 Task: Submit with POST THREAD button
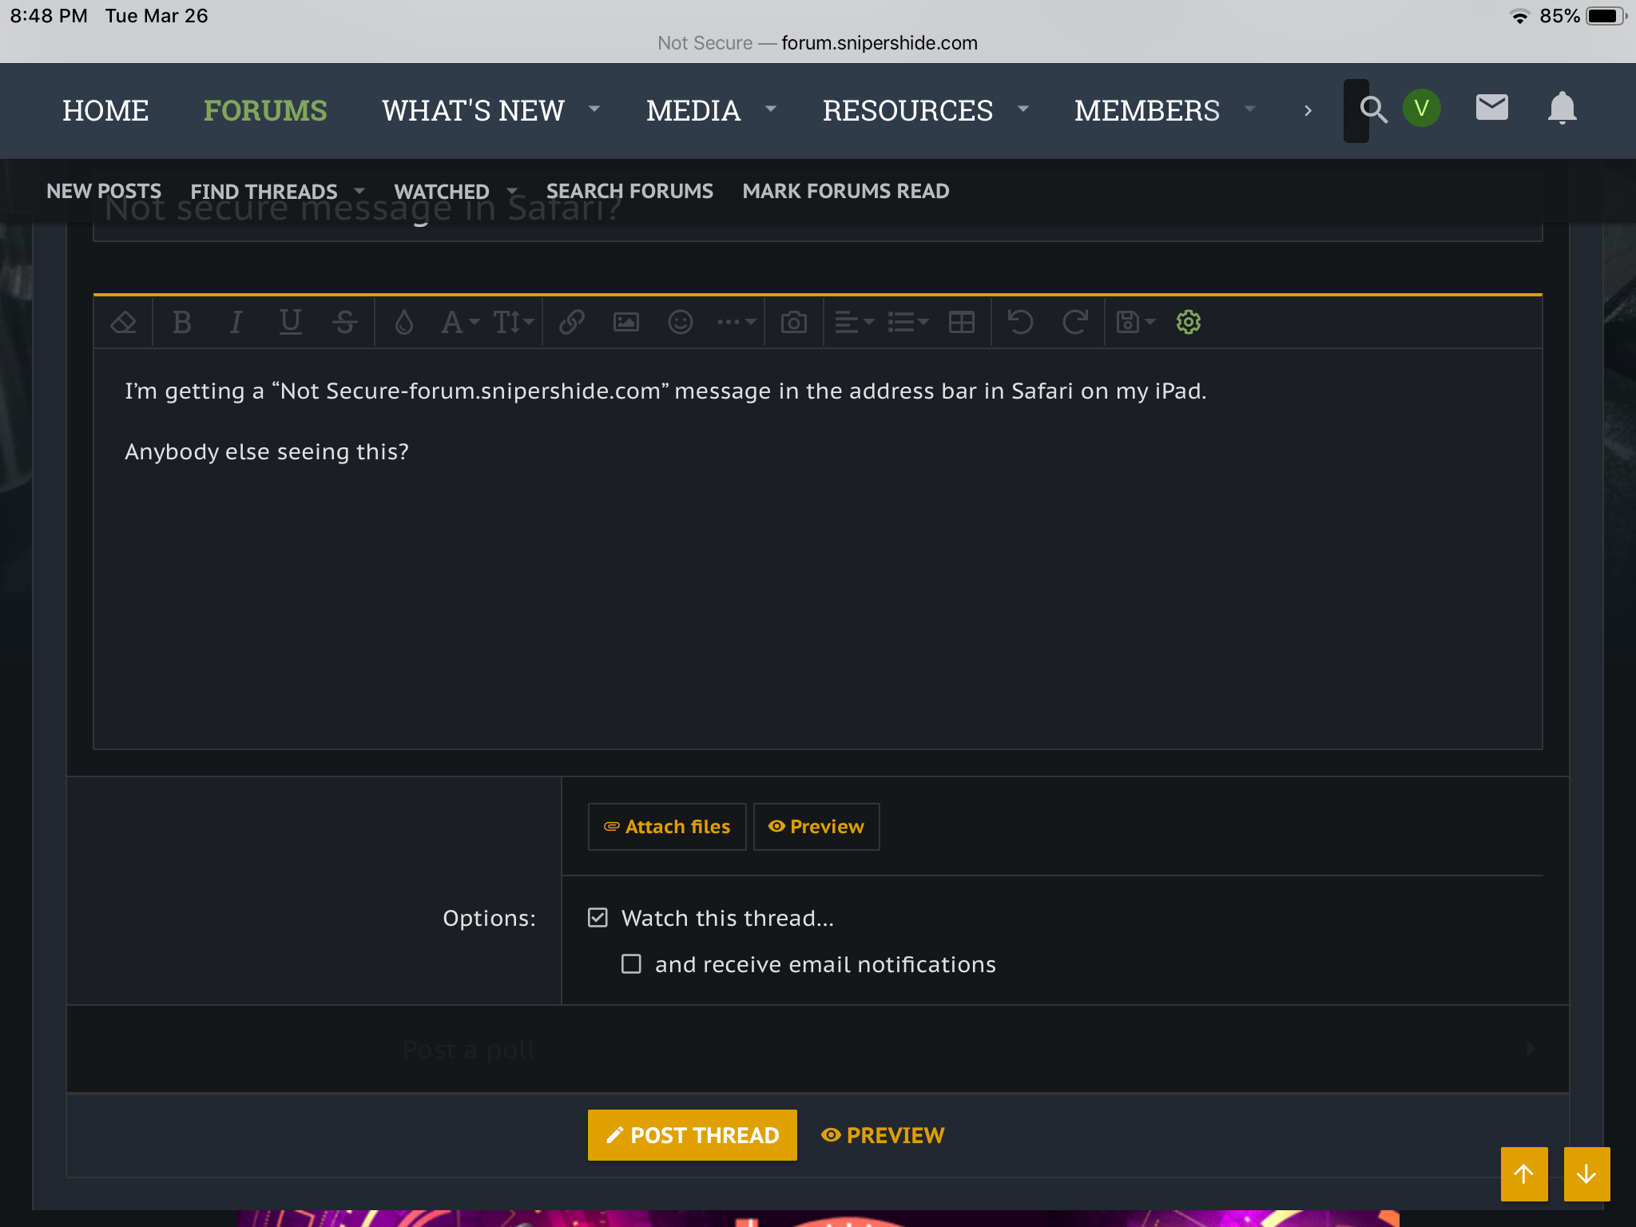pos(693,1135)
